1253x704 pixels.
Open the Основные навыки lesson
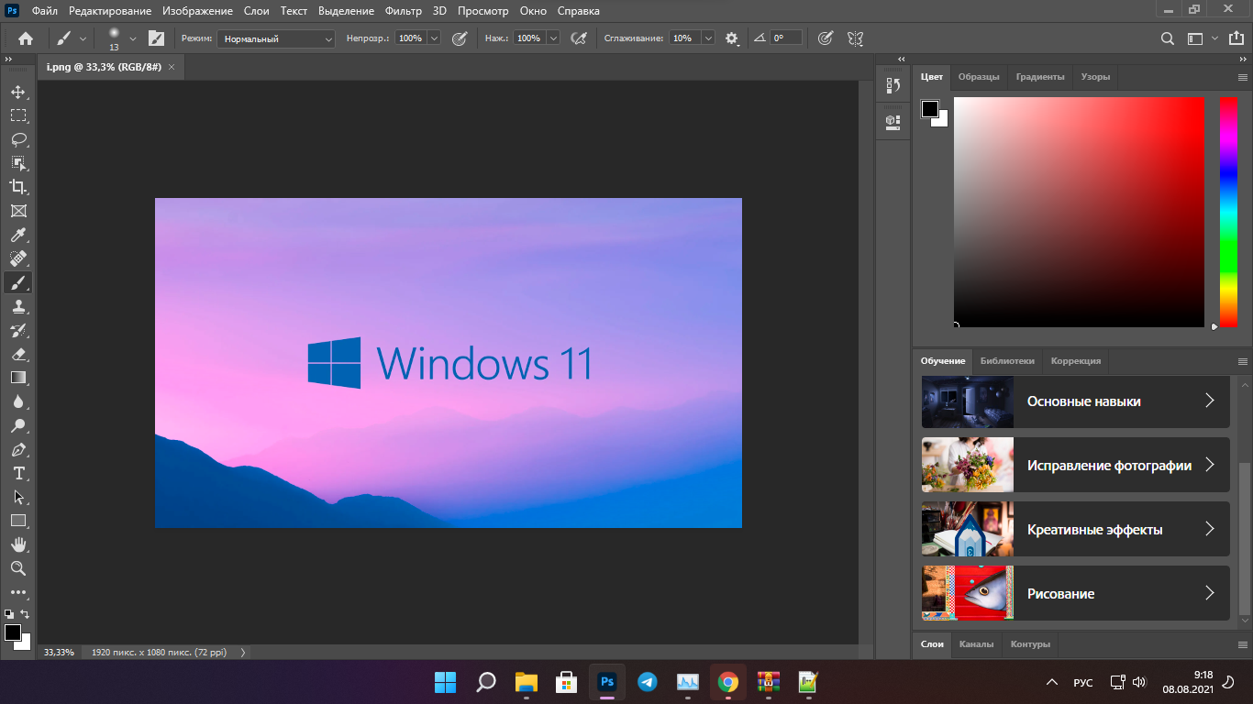point(1075,401)
